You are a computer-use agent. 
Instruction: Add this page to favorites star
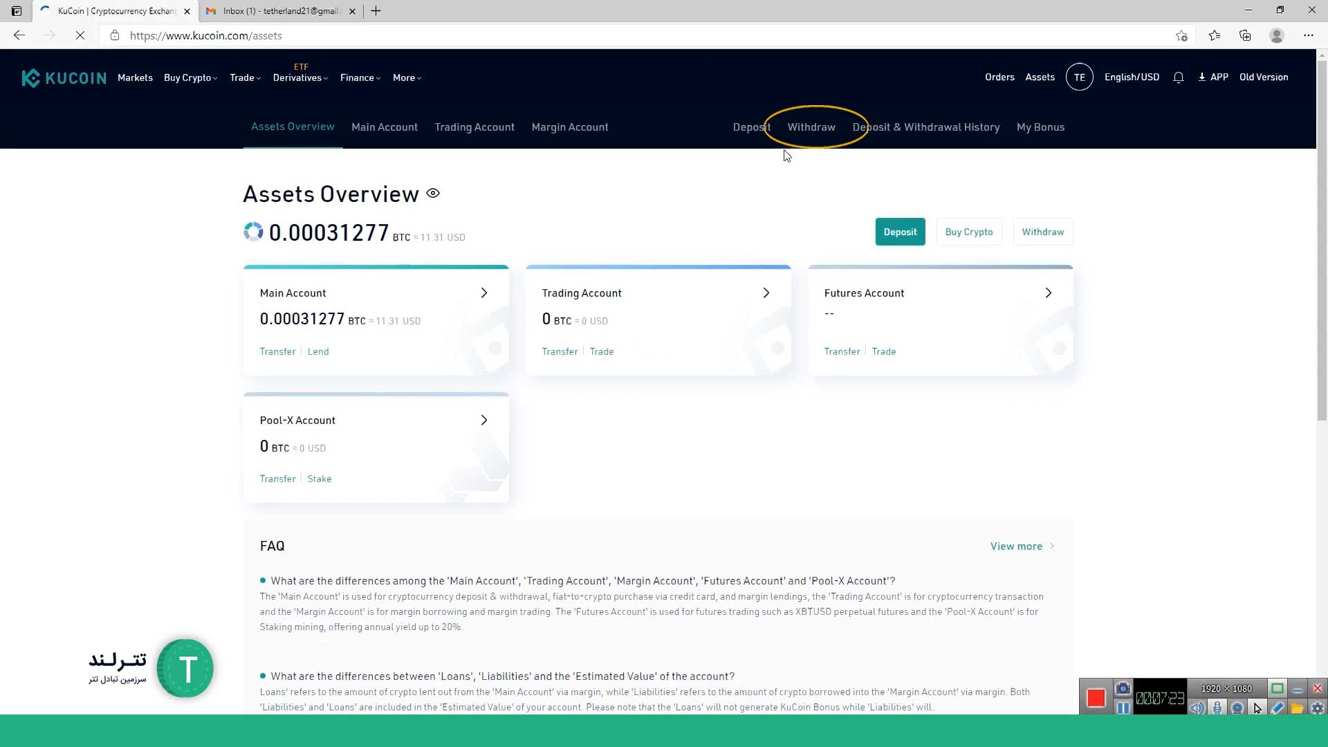click(1181, 35)
